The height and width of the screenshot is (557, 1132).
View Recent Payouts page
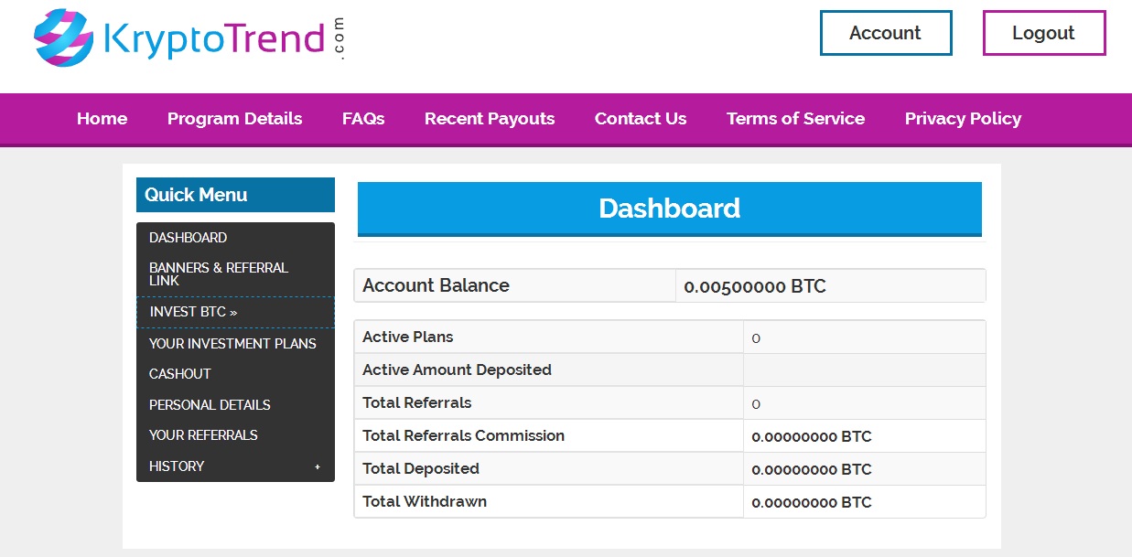(490, 119)
